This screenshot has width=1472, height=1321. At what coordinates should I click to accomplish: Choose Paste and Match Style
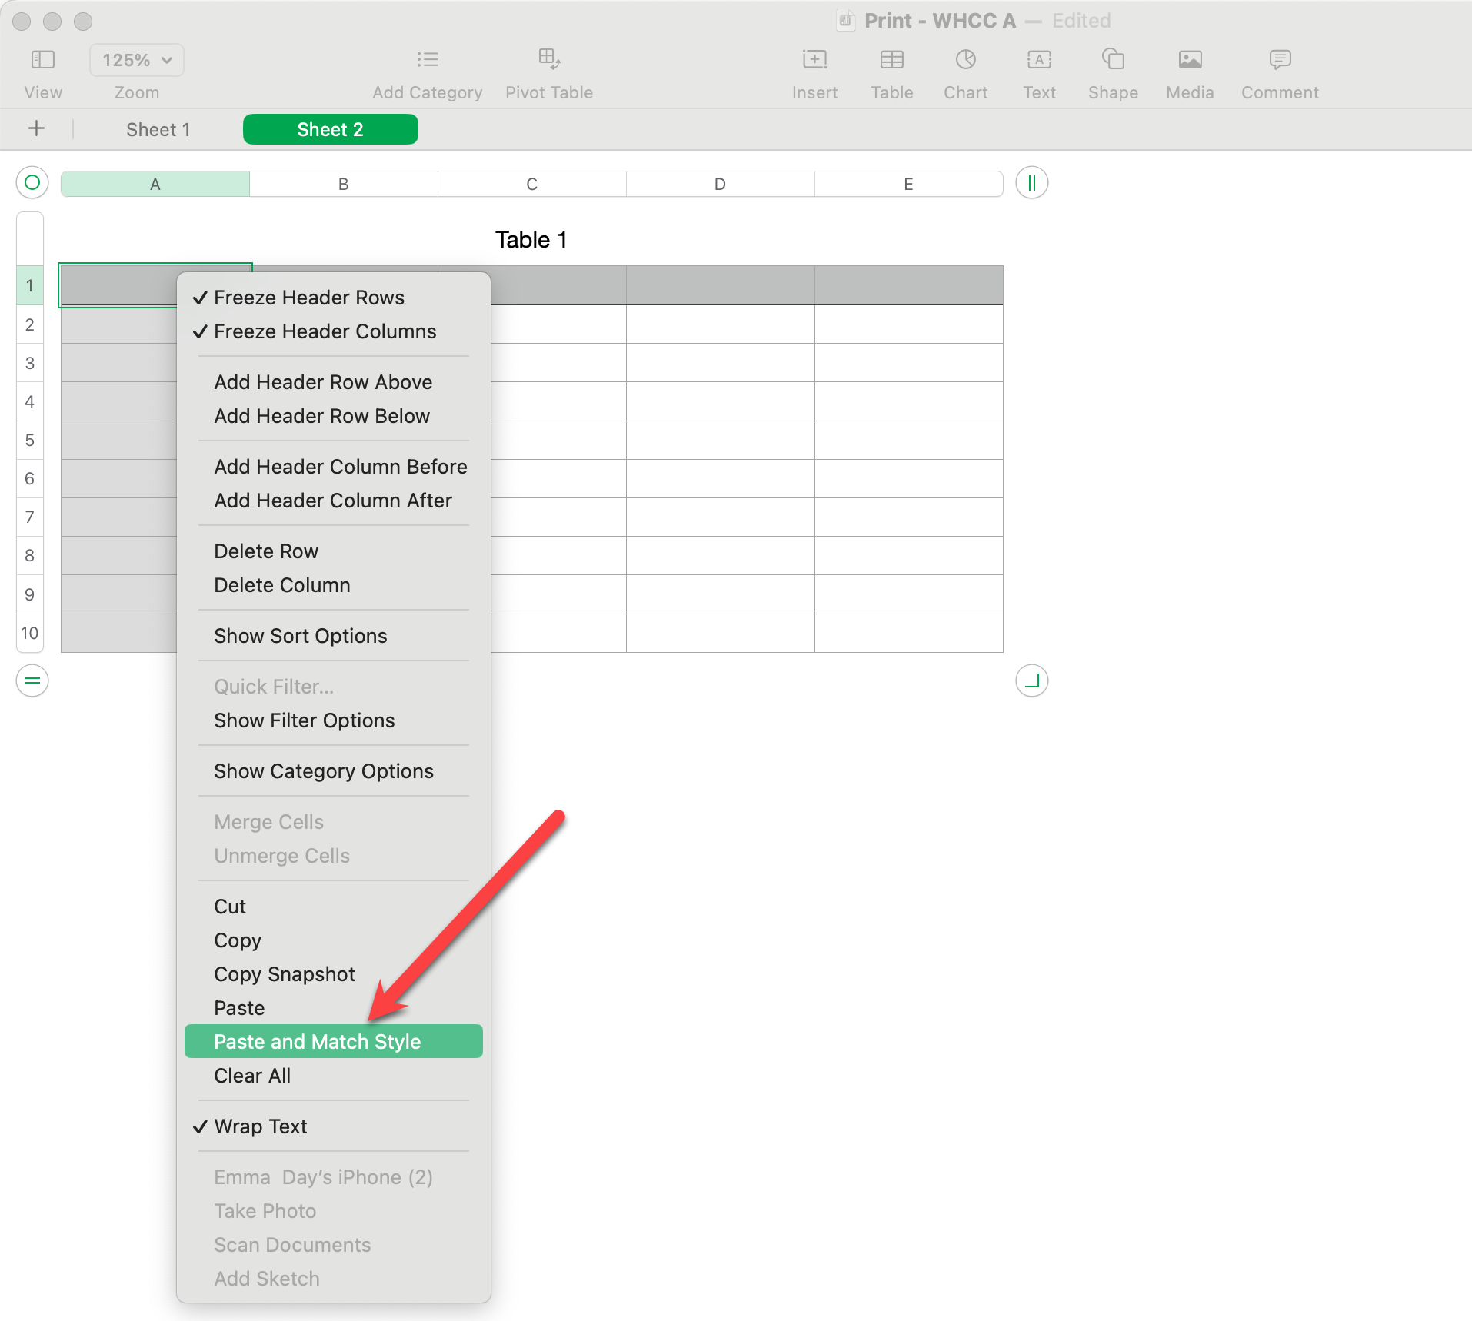pos(317,1042)
